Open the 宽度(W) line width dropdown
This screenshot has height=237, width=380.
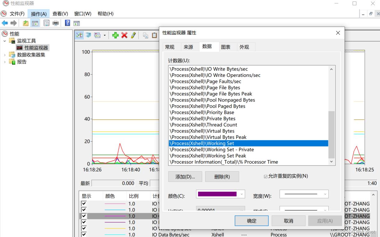point(325,193)
